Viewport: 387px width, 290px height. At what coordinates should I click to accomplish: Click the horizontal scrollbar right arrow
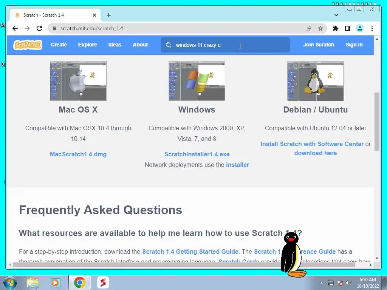(370, 265)
